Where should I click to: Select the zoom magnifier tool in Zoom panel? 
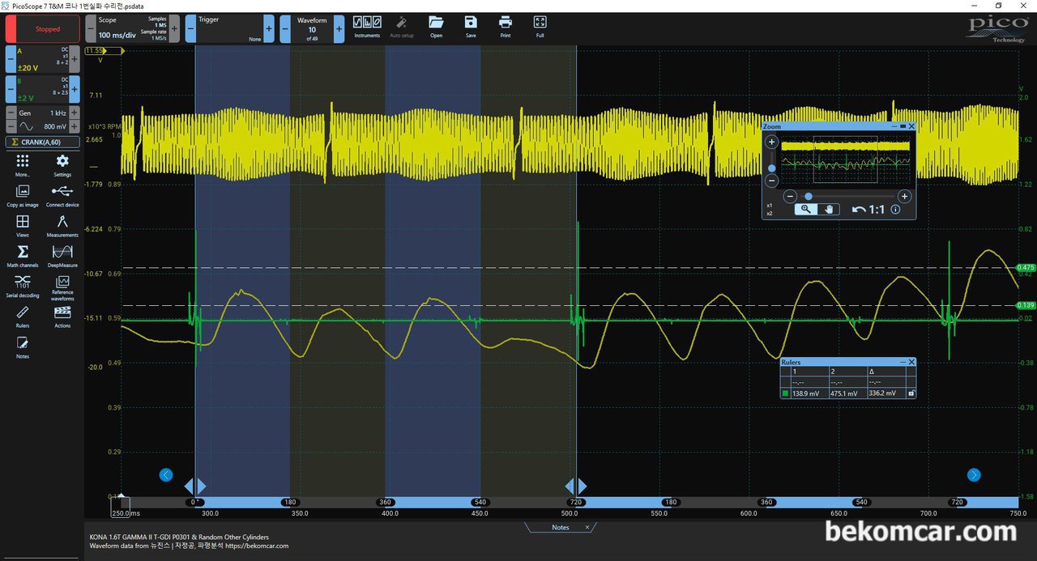coord(805,209)
